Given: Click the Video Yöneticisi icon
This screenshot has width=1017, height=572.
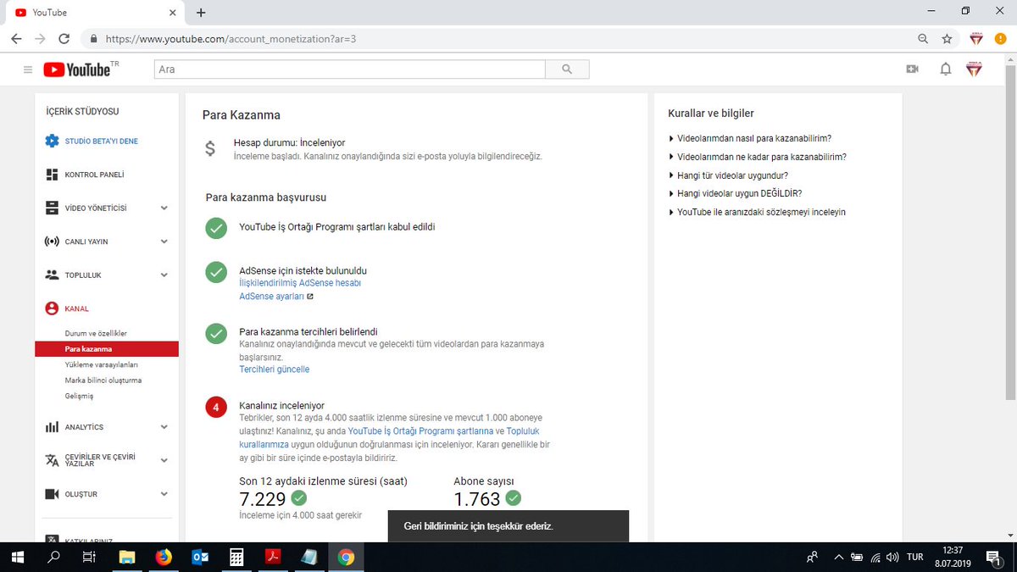Looking at the screenshot, I should pos(52,208).
